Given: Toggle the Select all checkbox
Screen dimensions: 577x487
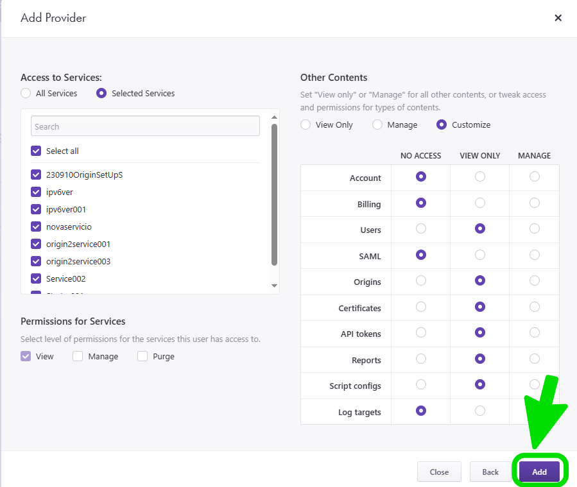Looking at the screenshot, I should (36, 151).
